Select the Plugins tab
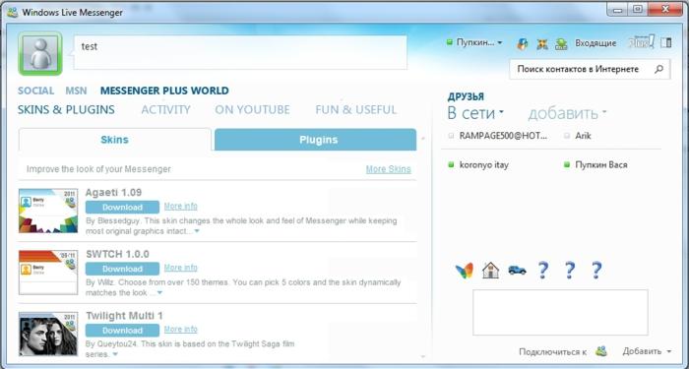This screenshot has height=369, width=689. (x=316, y=140)
